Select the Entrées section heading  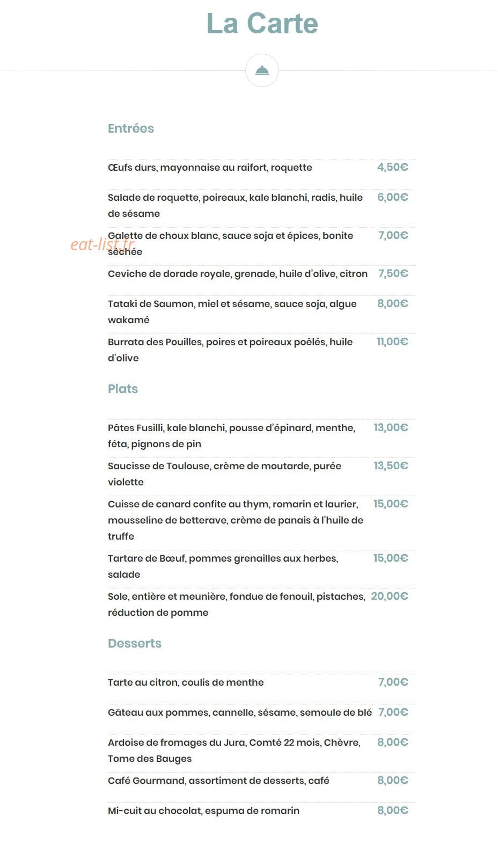(x=131, y=128)
